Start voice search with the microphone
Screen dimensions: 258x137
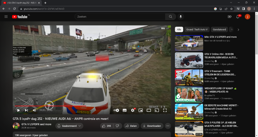pos(181,17)
